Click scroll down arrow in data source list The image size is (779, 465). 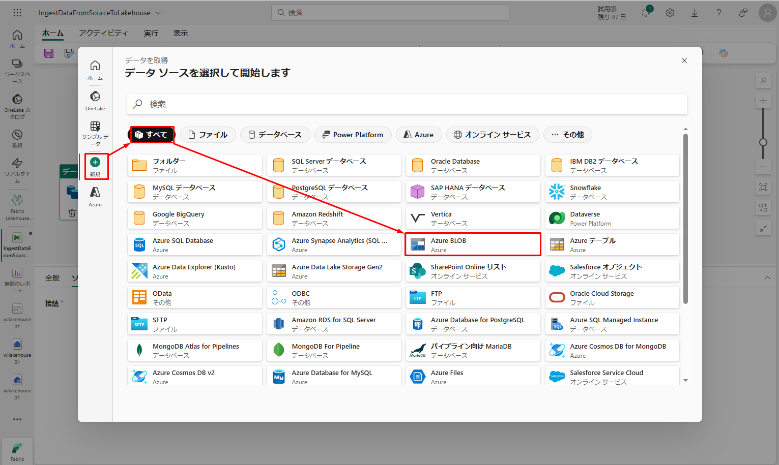[x=685, y=380]
